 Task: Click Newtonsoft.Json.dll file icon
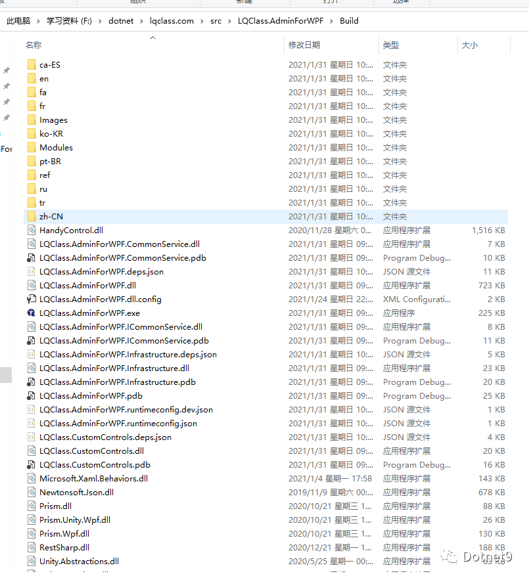[32, 493]
